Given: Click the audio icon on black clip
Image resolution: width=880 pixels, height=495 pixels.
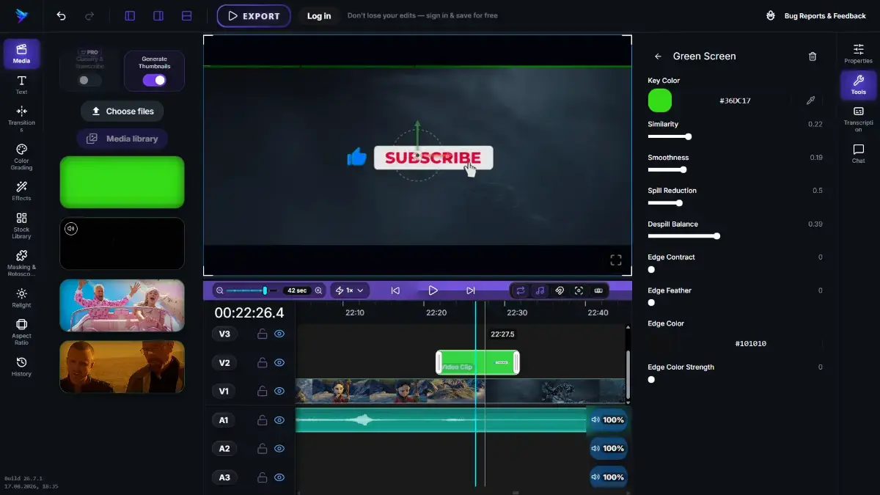Looking at the screenshot, I should (71, 229).
